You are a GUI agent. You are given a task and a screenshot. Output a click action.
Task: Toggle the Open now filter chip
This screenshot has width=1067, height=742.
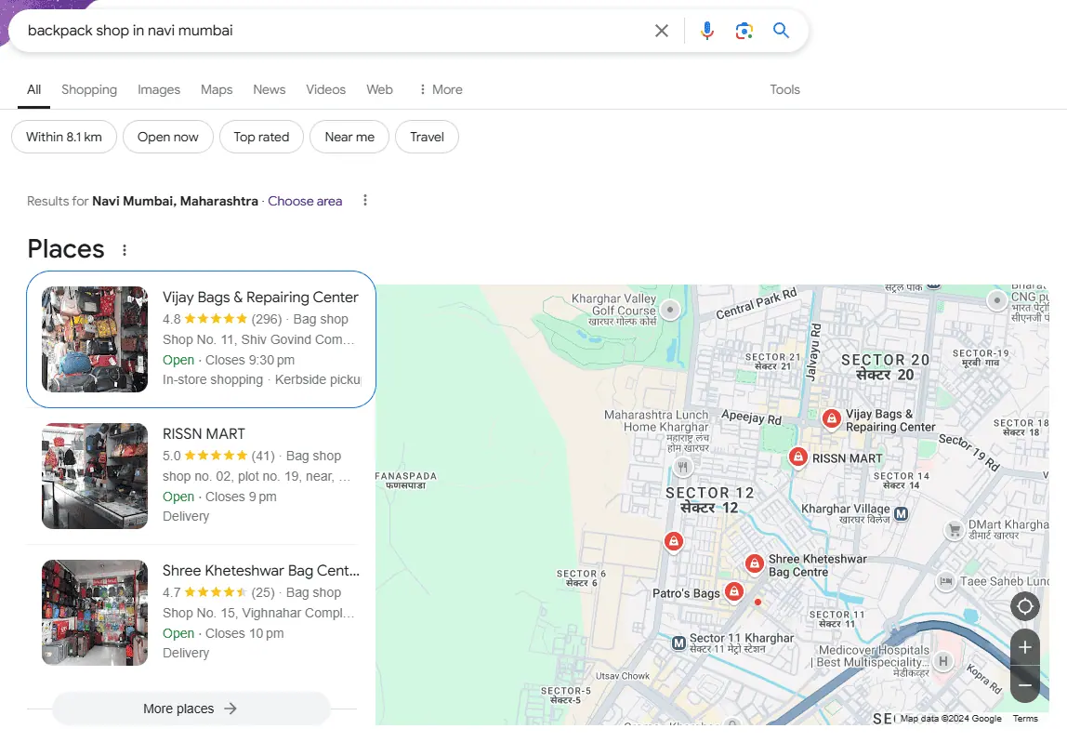tap(168, 137)
